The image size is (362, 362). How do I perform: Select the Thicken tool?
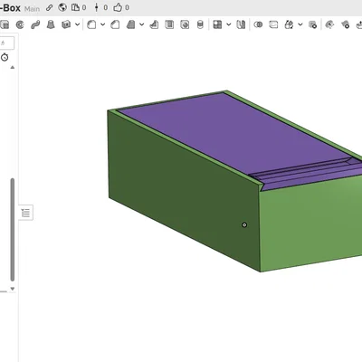tap(66, 24)
